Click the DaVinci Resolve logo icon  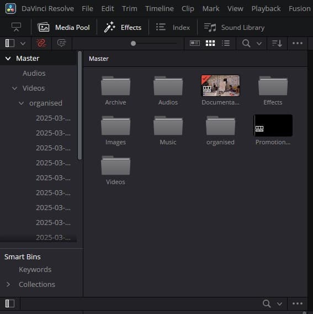(x=11, y=9)
